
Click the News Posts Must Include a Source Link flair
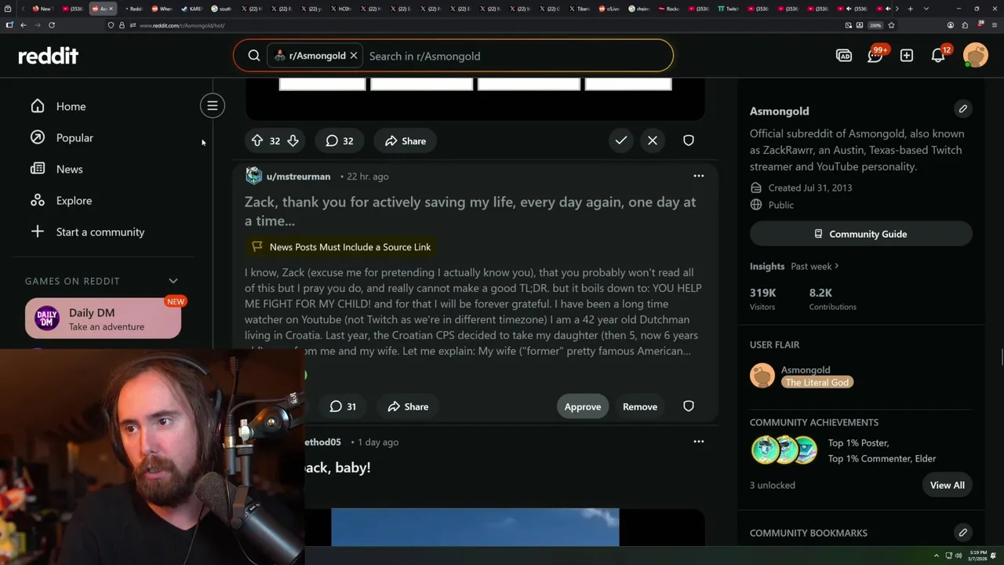pyautogui.click(x=340, y=246)
